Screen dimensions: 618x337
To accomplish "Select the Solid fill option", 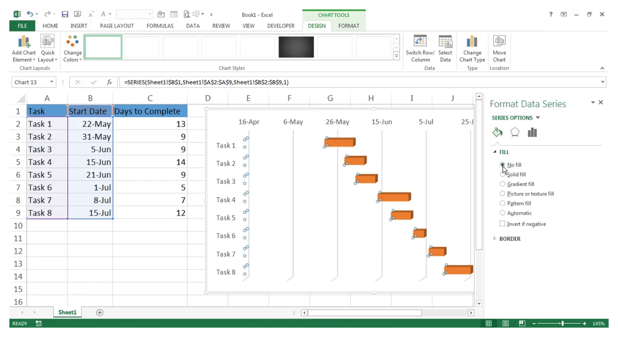I will [503, 174].
